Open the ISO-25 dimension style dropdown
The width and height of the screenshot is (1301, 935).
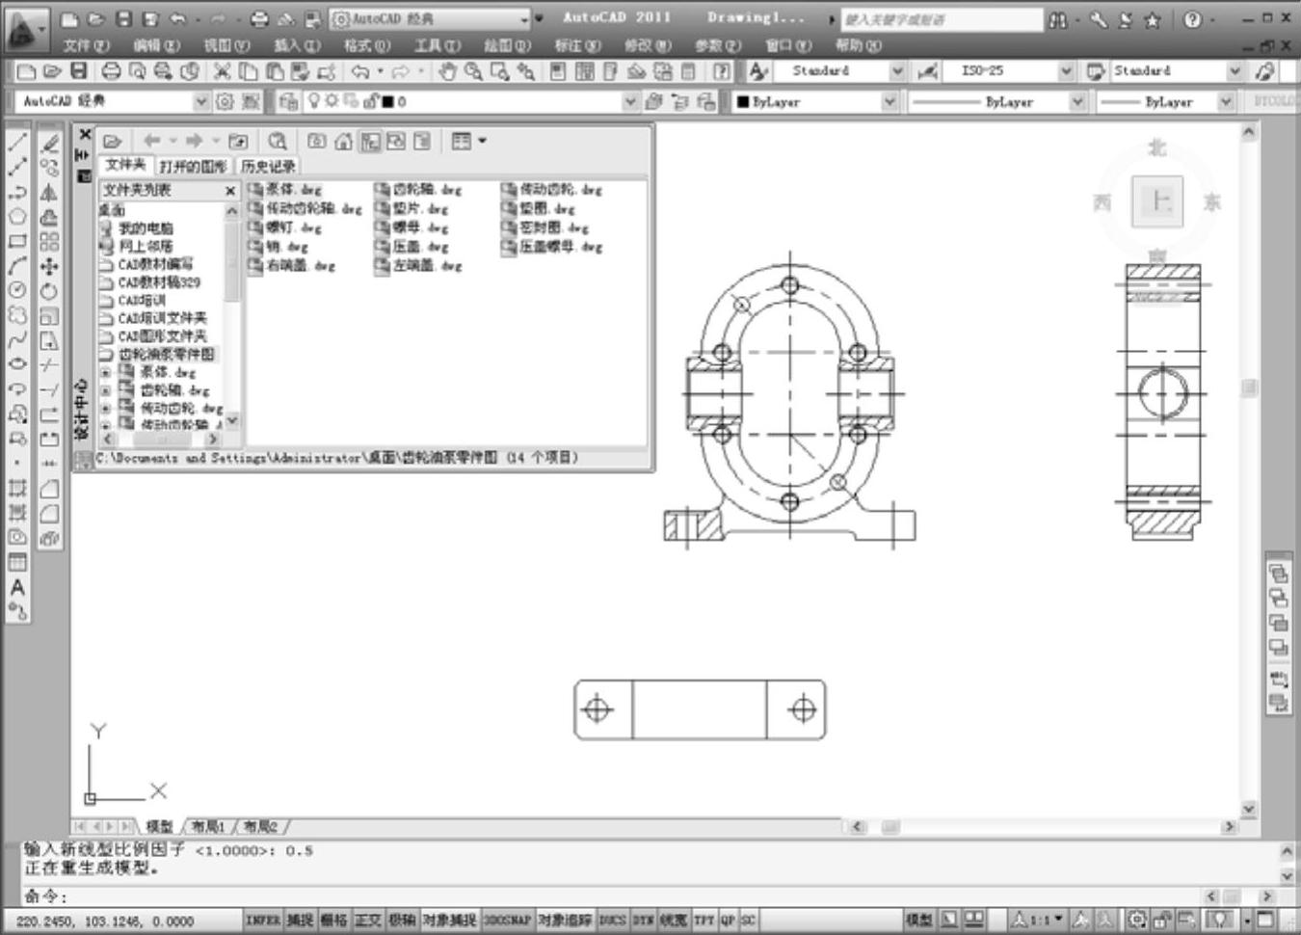click(1066, 71)
